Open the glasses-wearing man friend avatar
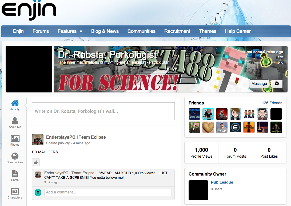The height and width of the screenshot is (206, 291). 263,114
